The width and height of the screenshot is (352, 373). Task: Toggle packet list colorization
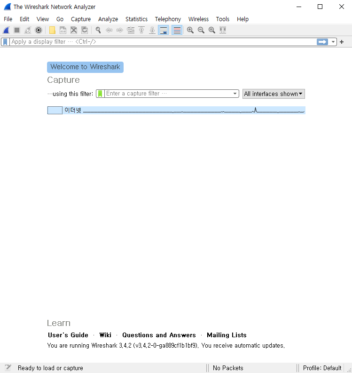(177, 30)
